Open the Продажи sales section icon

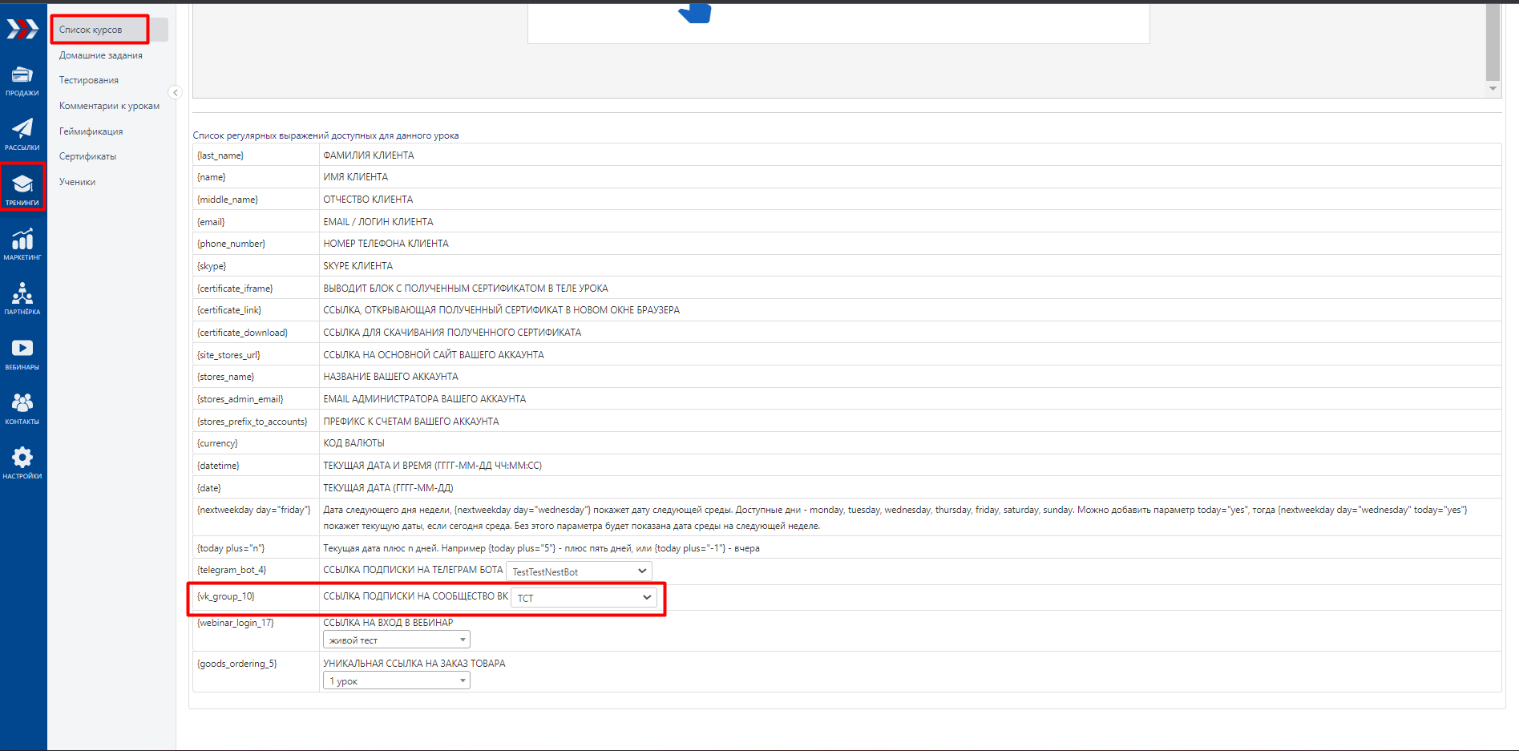22,81
